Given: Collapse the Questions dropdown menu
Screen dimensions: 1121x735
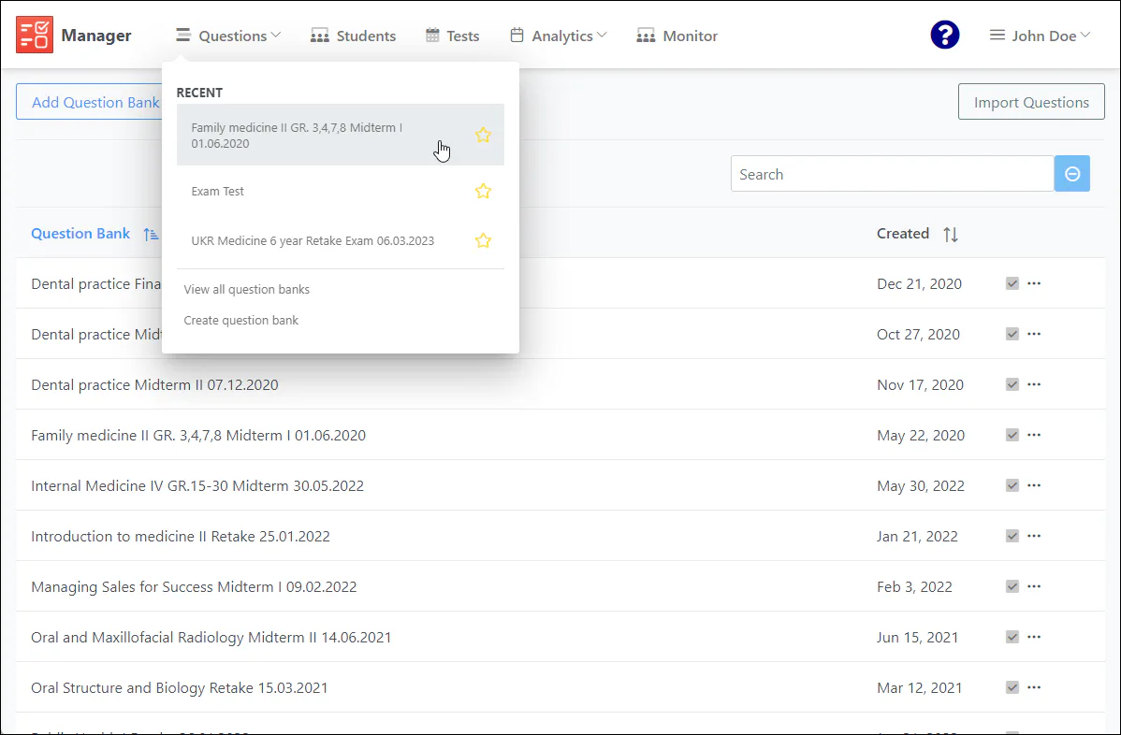Looking at the screenshot, I should coord(227,36).
